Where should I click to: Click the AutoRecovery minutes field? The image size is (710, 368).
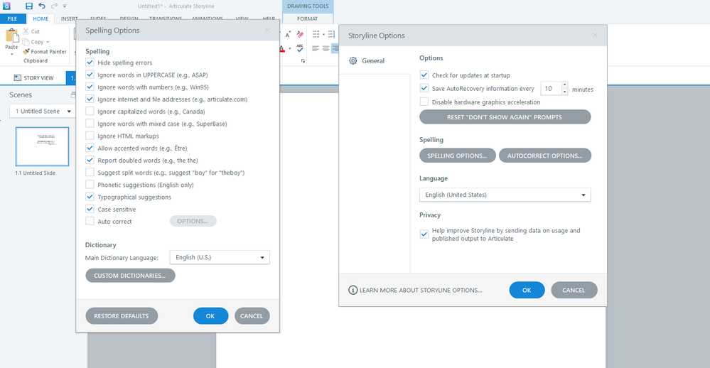point(551,88)
